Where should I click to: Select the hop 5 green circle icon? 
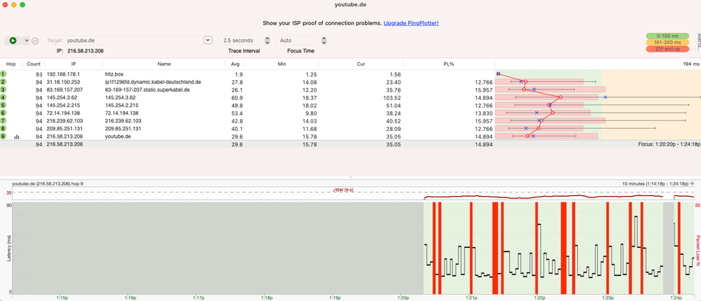point(3,105)
